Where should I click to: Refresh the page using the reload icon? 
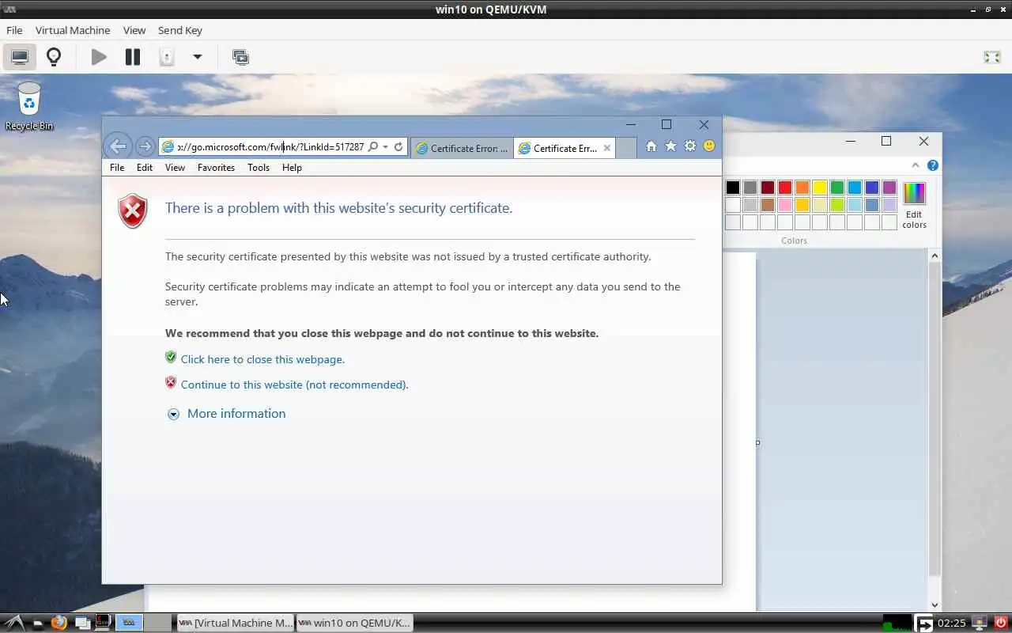pos(398,147)
